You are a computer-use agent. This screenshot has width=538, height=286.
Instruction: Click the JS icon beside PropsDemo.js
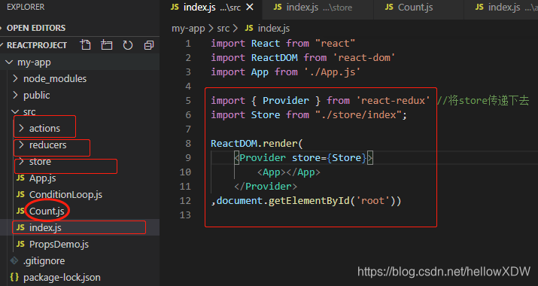pos(20,244)
